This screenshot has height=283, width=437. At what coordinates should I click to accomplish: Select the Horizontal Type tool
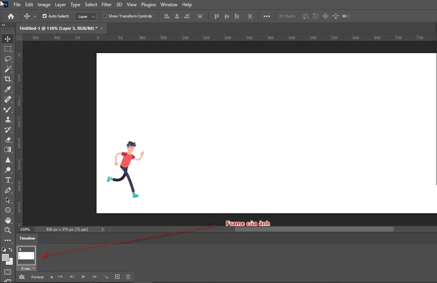click(8, 180)
